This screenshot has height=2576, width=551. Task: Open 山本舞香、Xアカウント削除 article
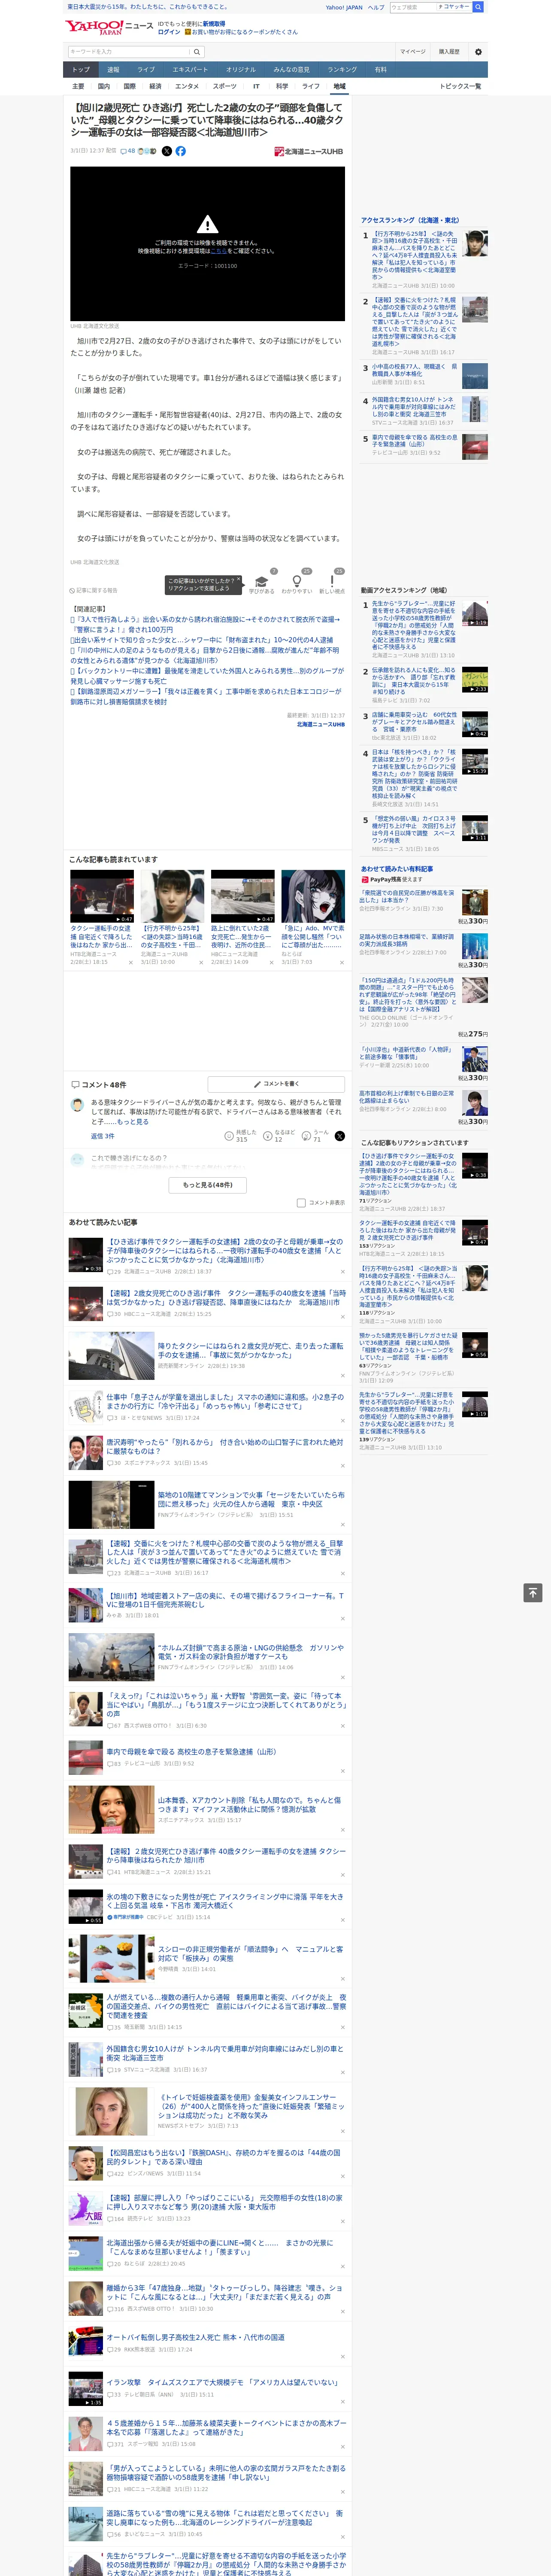click(x=250, y=1804)
